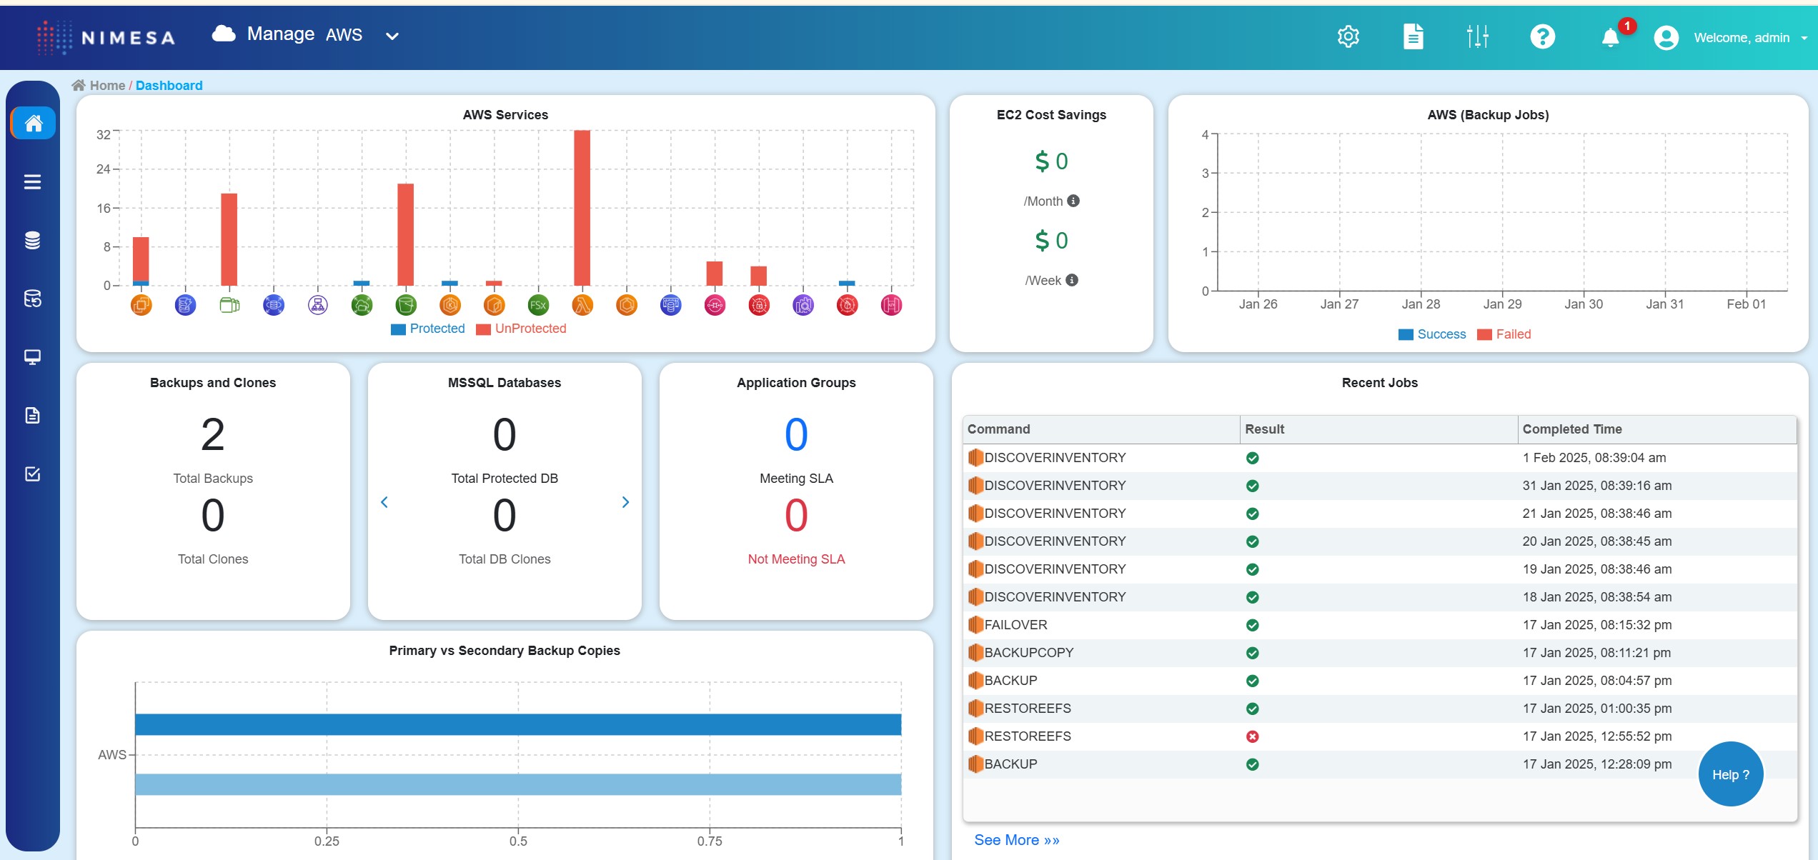Toggle the Protected legend in AWS Services chart
This screenshot has width=1818, height=860.
(x=427, y=329)
